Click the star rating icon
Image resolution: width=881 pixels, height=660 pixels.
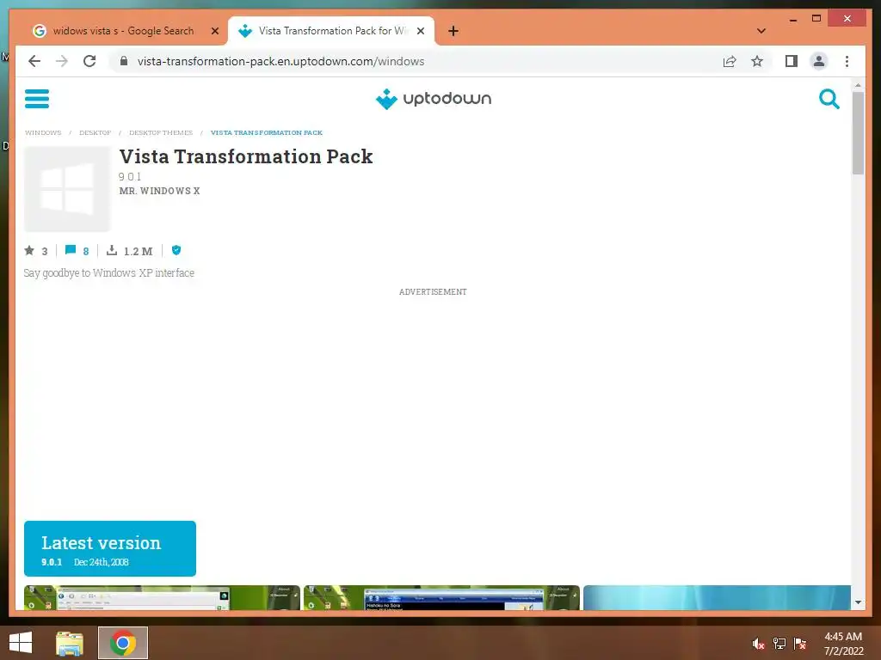(29, 250)
